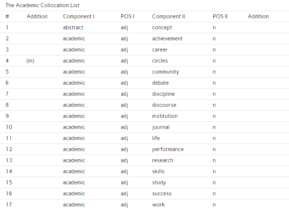The height and width of the screenshot is (210, 289).
Task: Click the Component I column header
Action: tap(78, 16)
